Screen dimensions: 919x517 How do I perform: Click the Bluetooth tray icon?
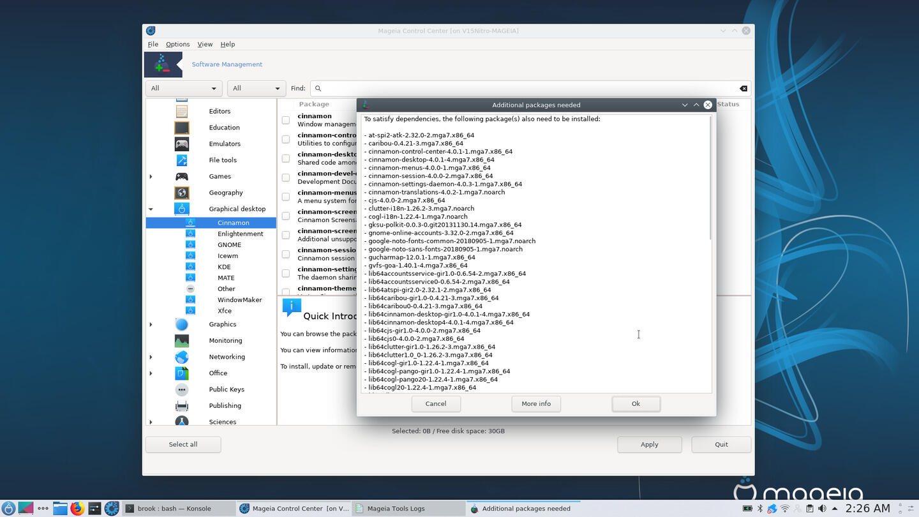759,509
